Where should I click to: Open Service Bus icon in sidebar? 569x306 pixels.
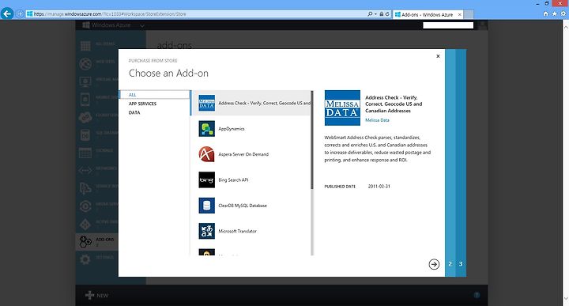tap(85, 188)
